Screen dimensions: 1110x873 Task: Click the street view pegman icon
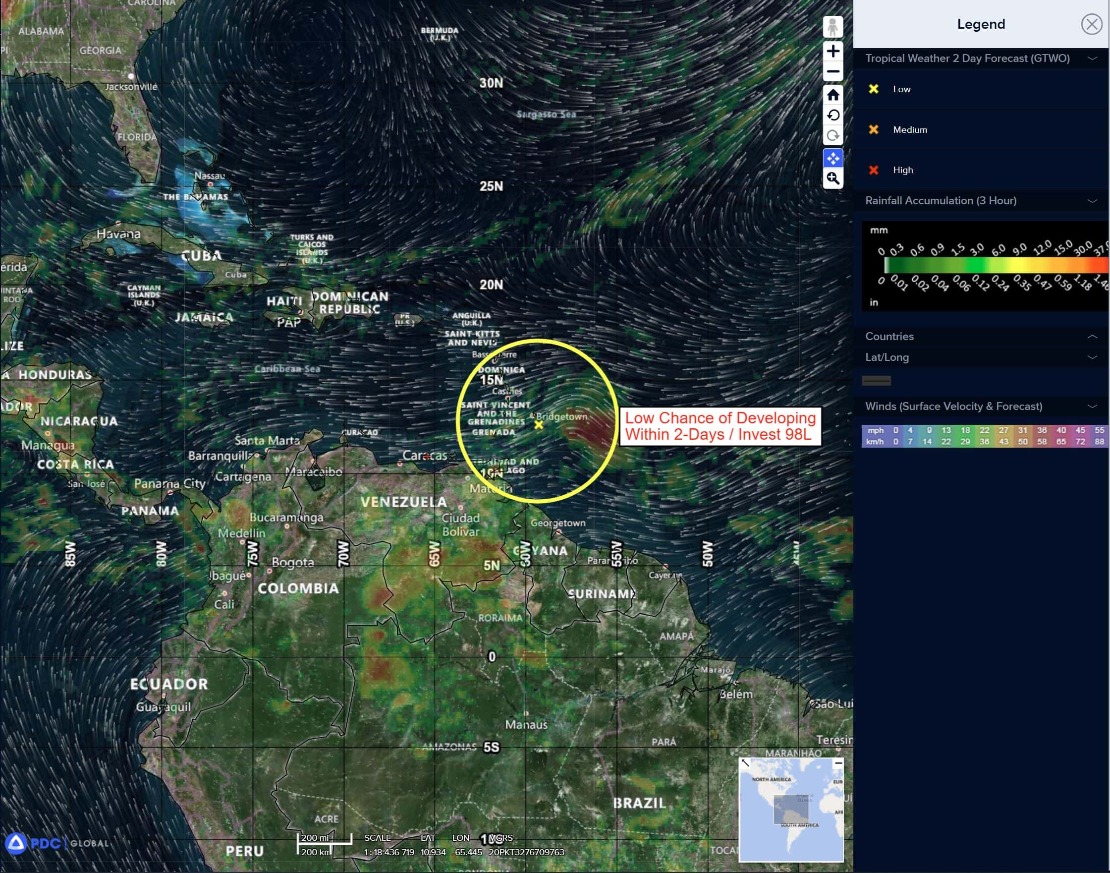click(x=832, y=27)
